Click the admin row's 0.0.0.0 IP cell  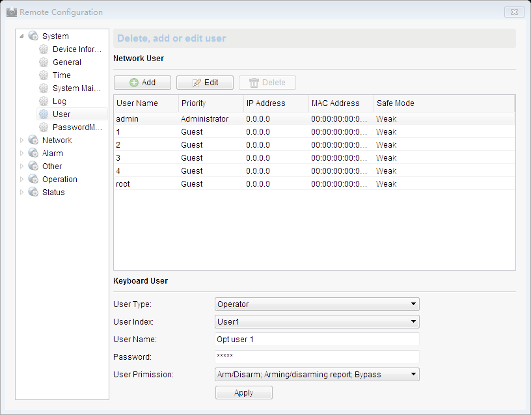[x=258, y=119]
